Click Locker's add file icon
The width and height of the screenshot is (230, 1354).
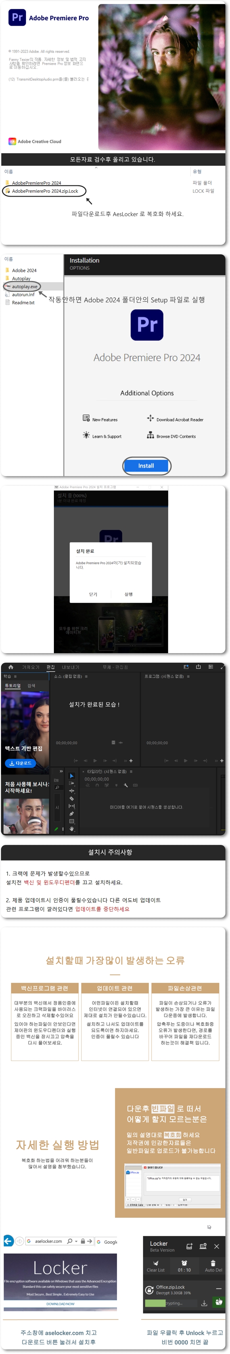(x=189, y=1246)
